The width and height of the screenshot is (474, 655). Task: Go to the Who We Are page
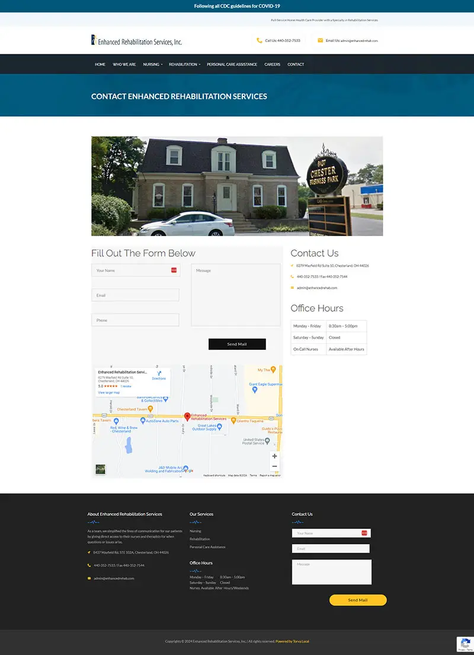click(x=124, y=64)
